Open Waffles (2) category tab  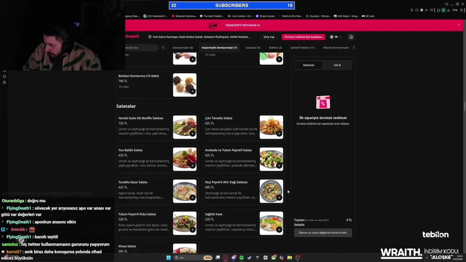(x=275, y=48)
